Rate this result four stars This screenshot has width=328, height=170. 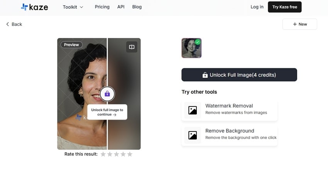tap(123, 154)
